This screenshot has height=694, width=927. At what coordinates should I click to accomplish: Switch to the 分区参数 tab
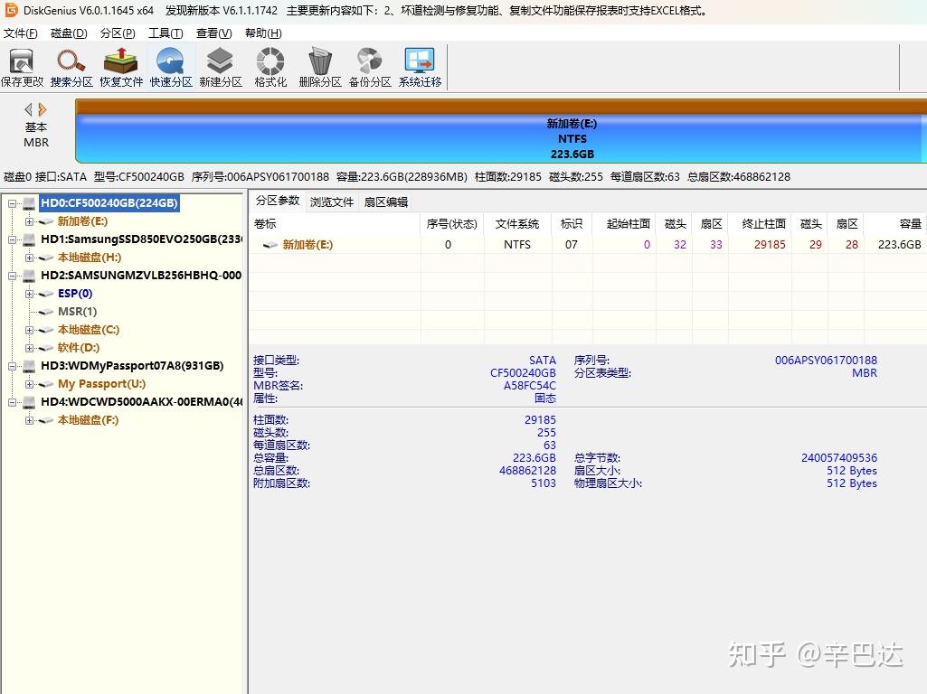(278, 201)
